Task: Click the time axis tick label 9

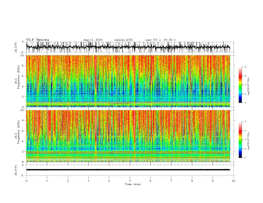Action: 213,181
